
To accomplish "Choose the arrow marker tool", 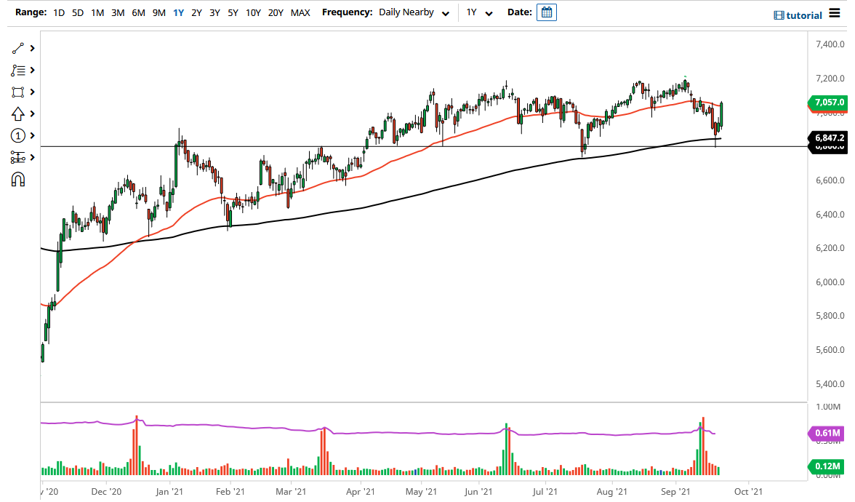I will [18, 113].
